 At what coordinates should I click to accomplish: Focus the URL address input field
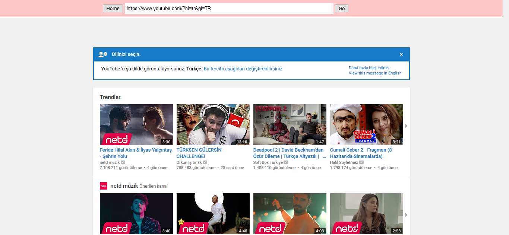click(229, 9)
